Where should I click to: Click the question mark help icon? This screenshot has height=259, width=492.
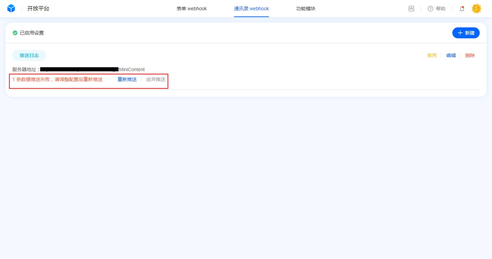coord(430,9)
